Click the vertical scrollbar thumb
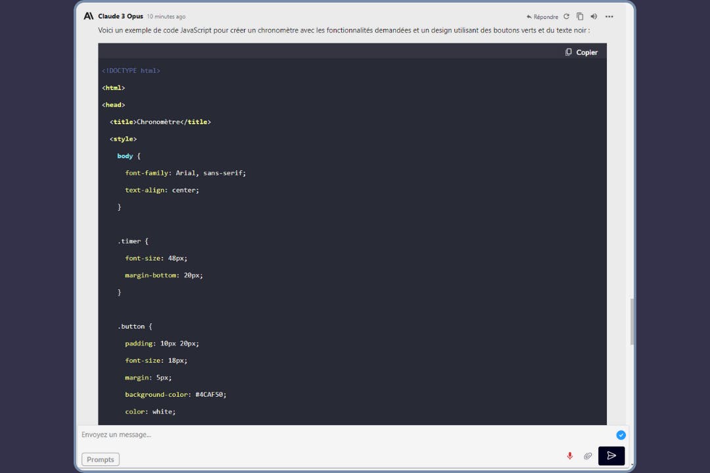 tap(632, 321)
